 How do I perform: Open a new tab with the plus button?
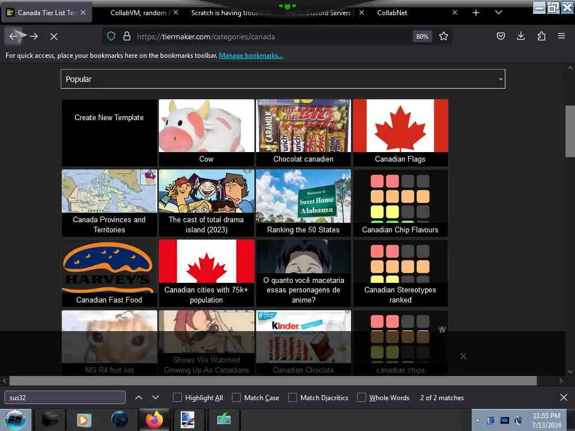pos(476,13)
